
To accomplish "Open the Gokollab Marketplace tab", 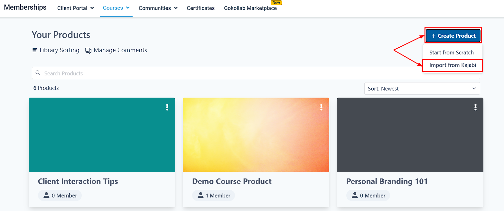I will point(250,8).
